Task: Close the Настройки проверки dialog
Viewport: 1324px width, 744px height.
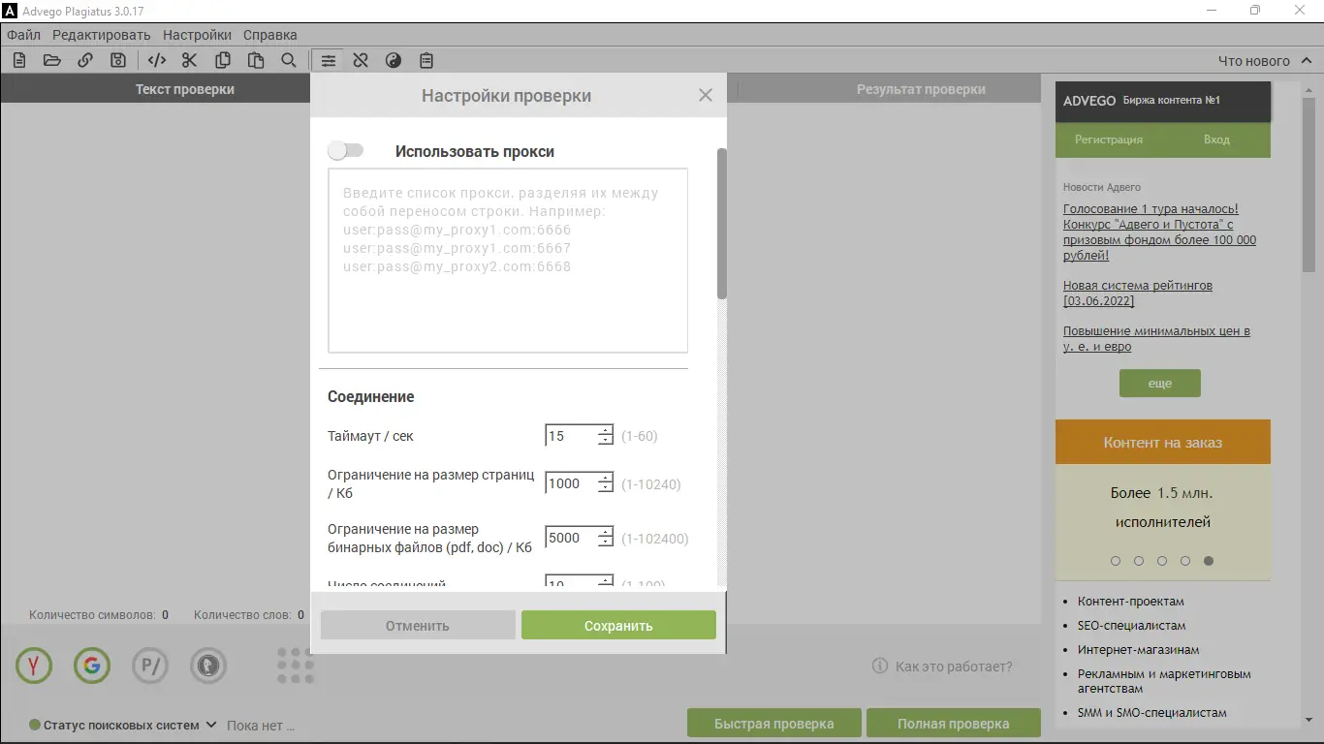Action: [x=706, y=95]
